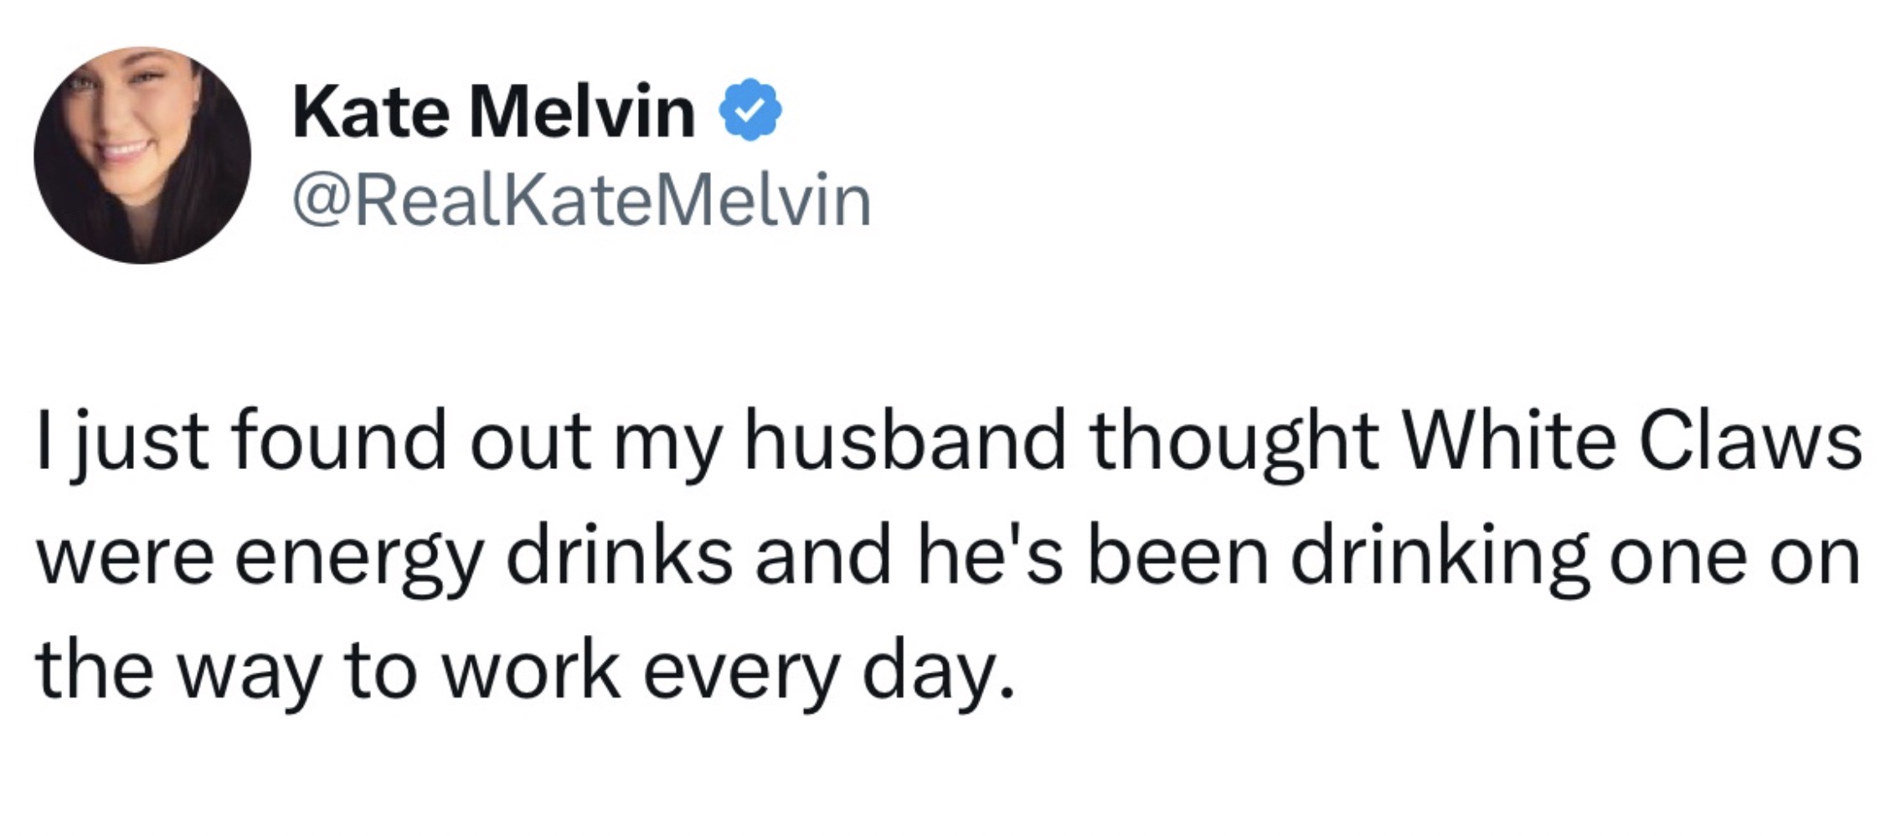Open the @RealKateMelvin handle link
The image size is (1896, 836).
point(582,201)
